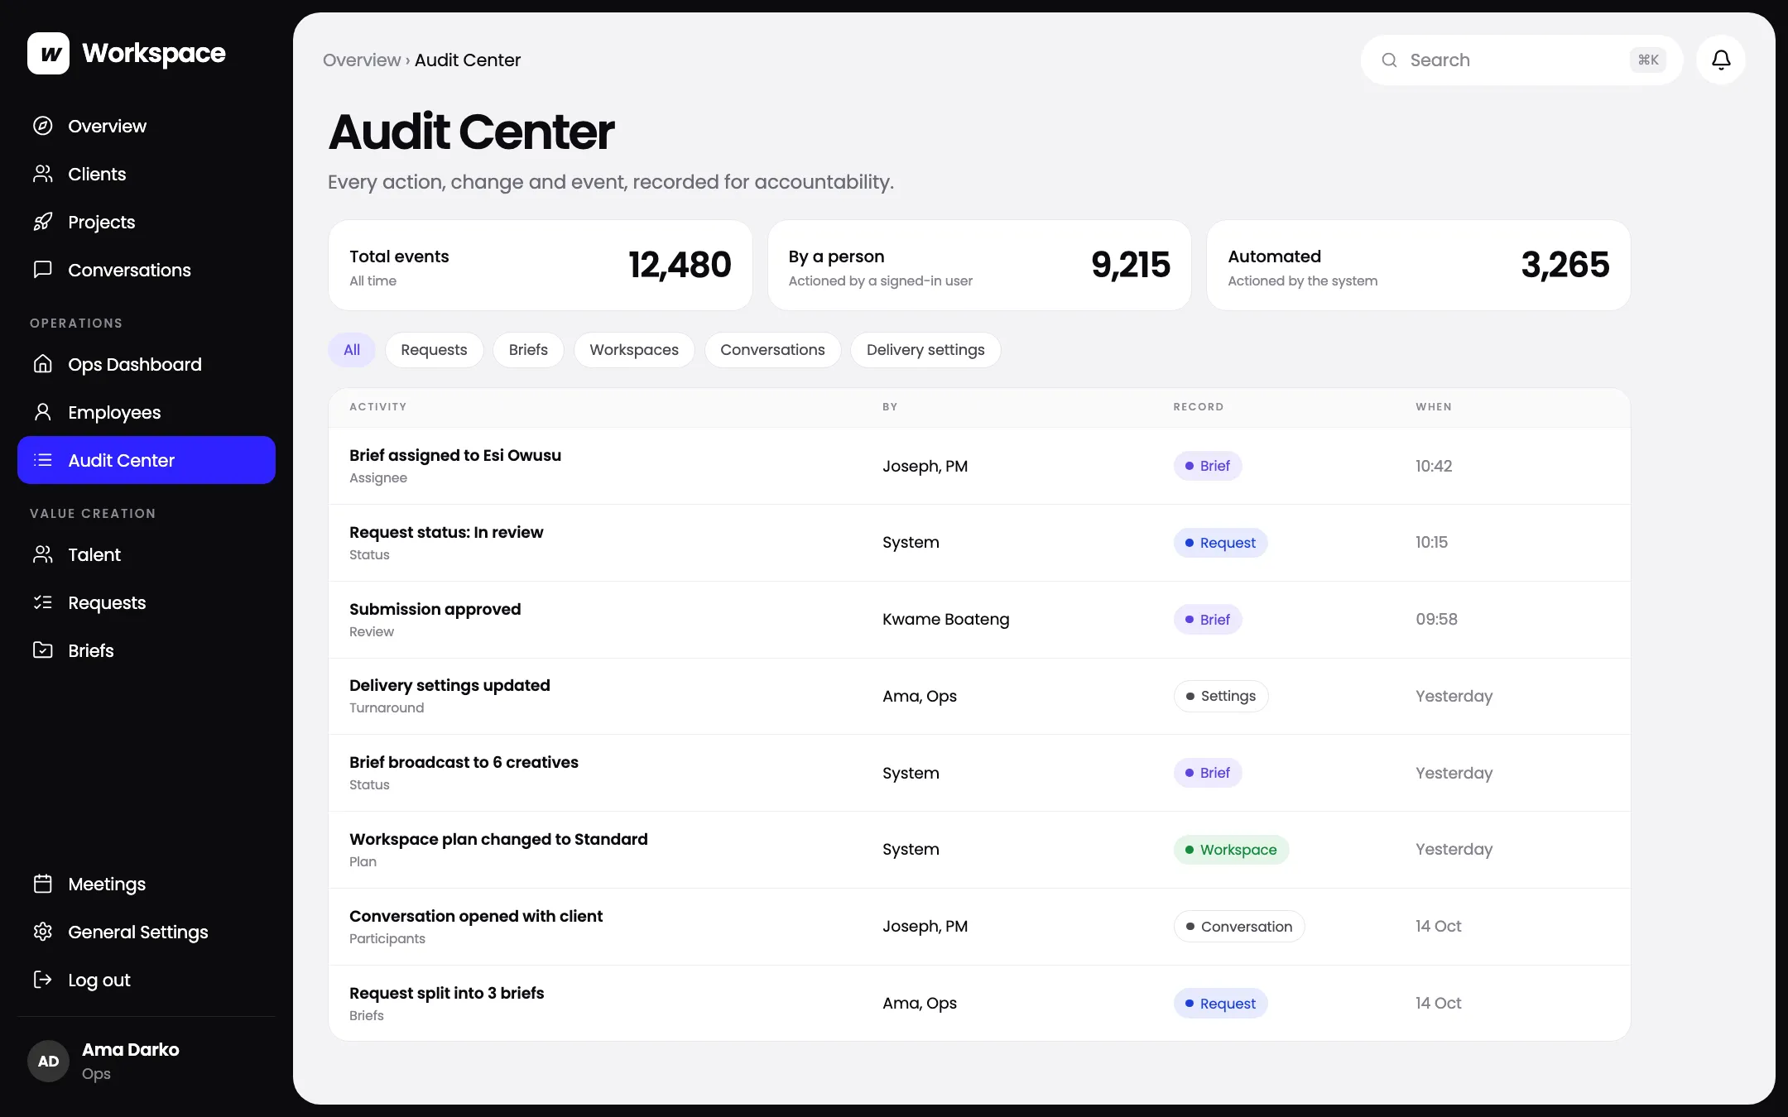Open Brief assigned to Esi Owusu row
The height and width of the screenshot is (1117, 1788).
pyautogui.click(x=979, y=466)
